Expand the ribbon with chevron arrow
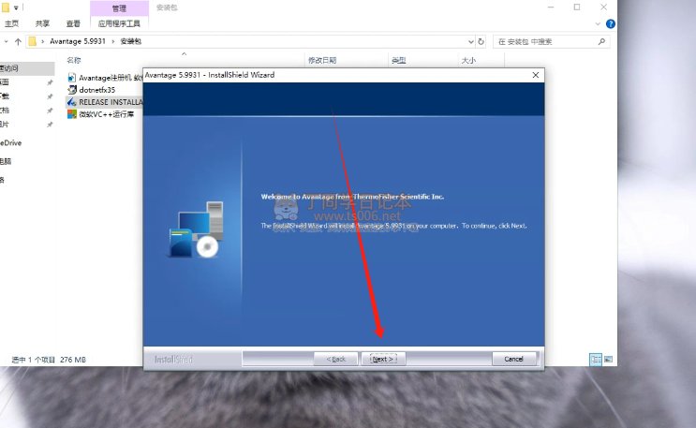Screen dimensions: 696x428 598,24
